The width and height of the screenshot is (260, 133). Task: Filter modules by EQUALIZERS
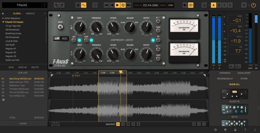[244, 73]
